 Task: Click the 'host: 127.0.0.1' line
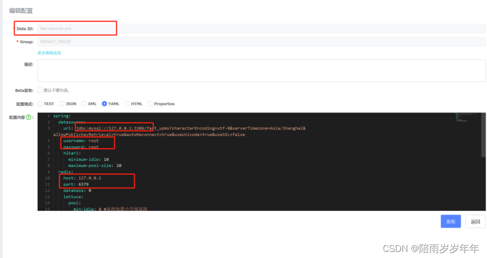coord(82,178)
